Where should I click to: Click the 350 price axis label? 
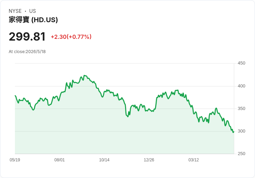tap(241, 109)
